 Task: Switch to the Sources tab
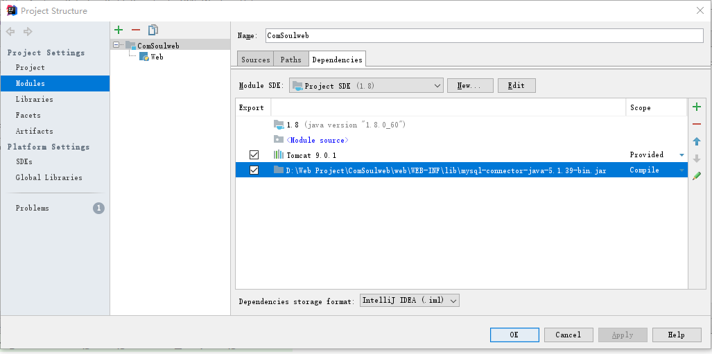click(x=256, y=60)
